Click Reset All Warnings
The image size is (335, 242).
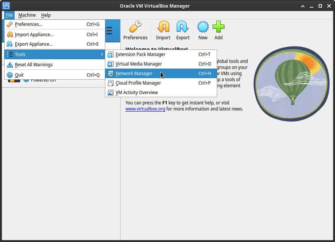[x=34, y=65]
